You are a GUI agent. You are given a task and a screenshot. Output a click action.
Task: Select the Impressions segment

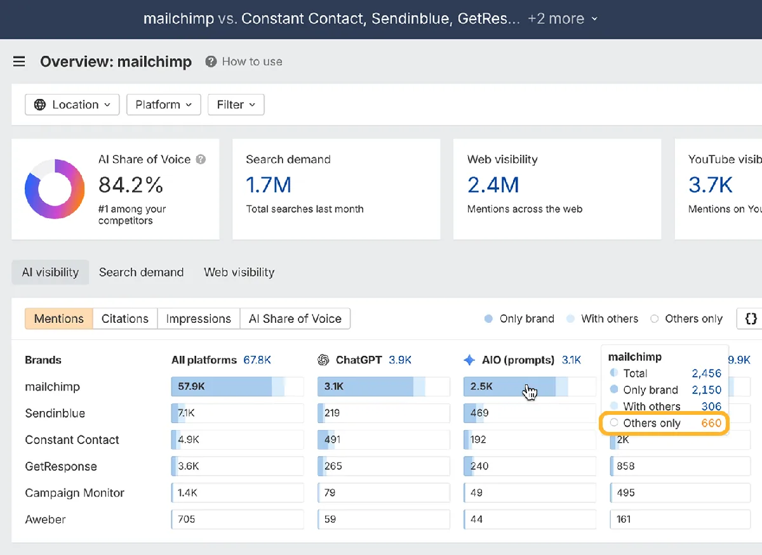(199, 318)
